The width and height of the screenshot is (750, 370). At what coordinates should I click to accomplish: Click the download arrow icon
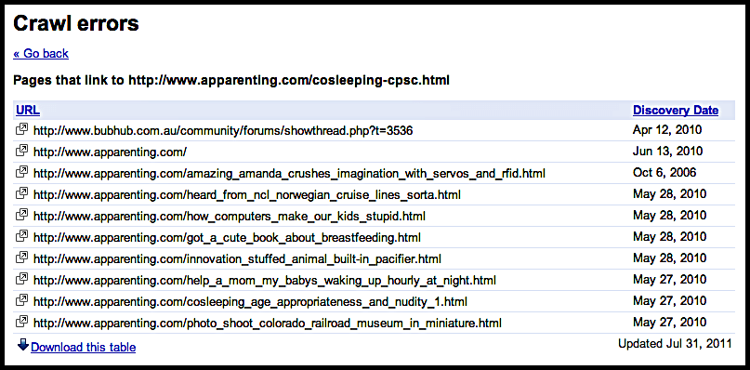click(x=22, y=346)
